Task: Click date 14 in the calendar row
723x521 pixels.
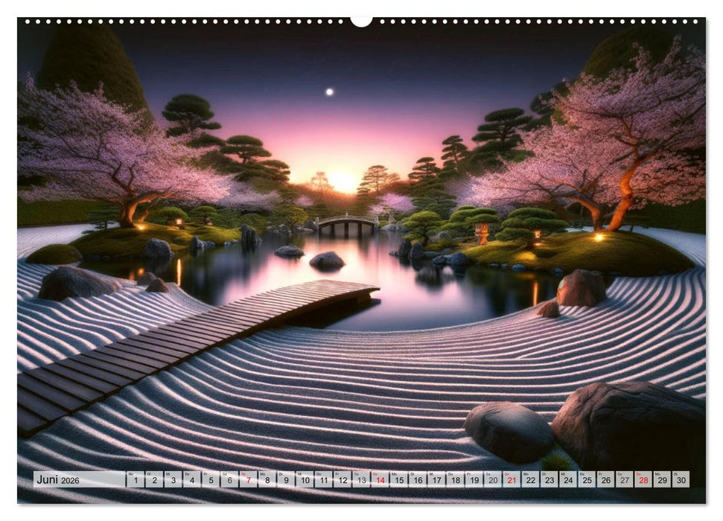Action: coord(380,480)
